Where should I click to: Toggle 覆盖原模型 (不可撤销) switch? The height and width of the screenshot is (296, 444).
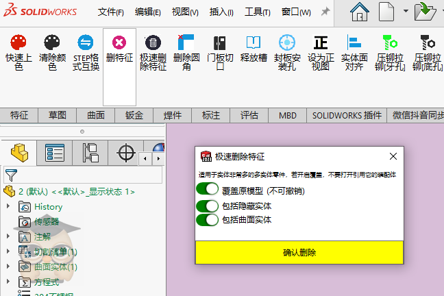point(208,189)
